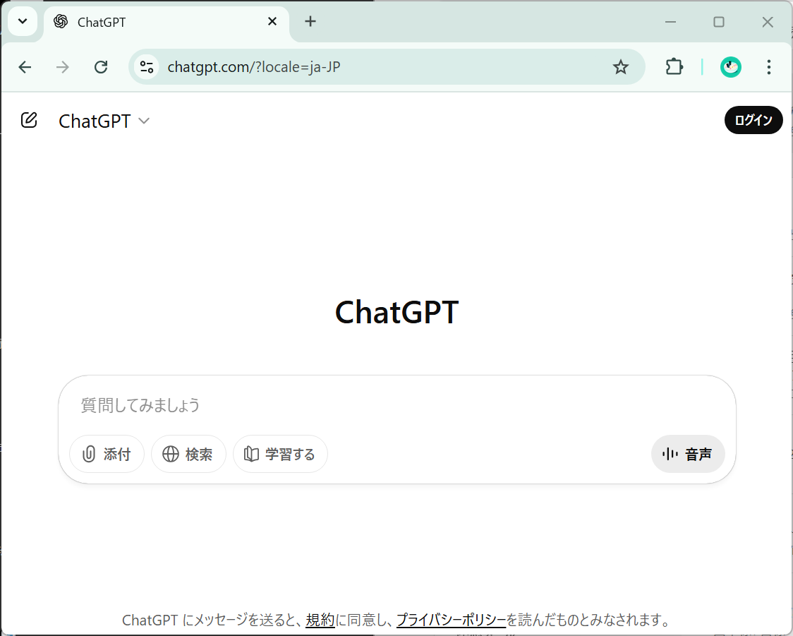The height and width of the screenshot is (636, 793).
Task: Start 音声 voice mode
Action: pyautogui.click(x=688, y=454)
